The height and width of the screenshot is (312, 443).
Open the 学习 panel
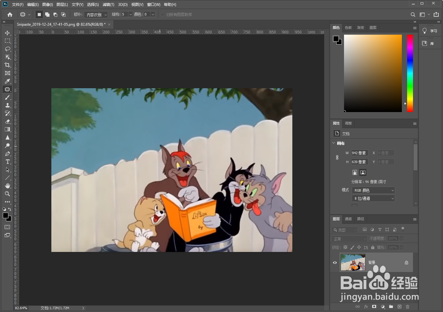click(x=430, y=31)
